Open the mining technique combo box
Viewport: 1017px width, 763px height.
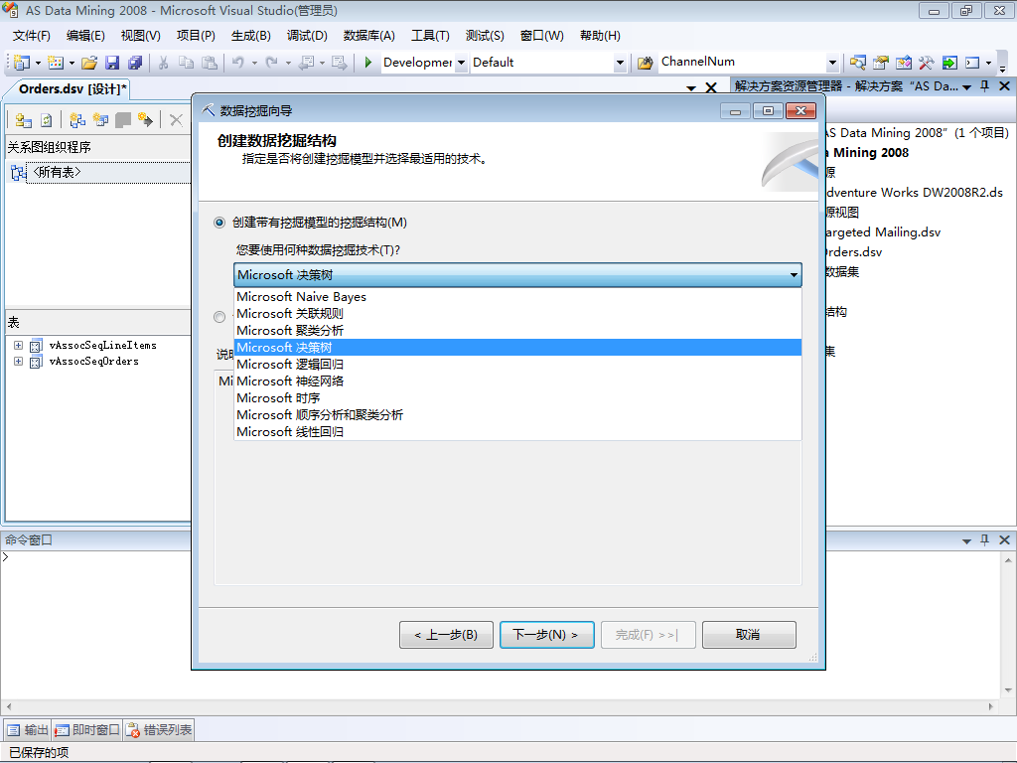click(x=516, y=275)
